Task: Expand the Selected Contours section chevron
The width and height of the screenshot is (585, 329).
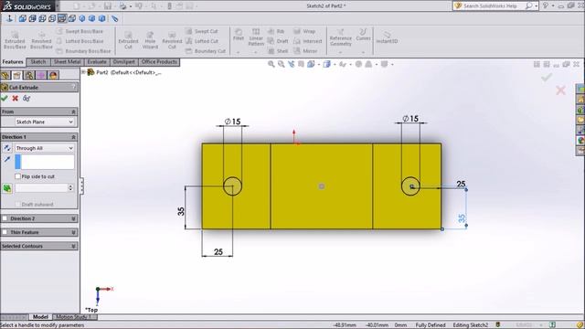Action: (x=73, y=246)
